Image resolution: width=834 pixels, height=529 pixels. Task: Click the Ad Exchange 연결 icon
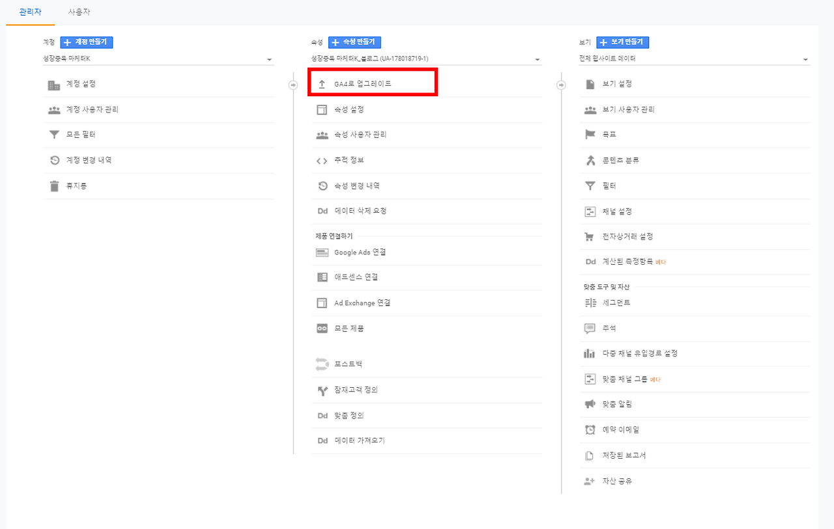click(x=322, y=303)
